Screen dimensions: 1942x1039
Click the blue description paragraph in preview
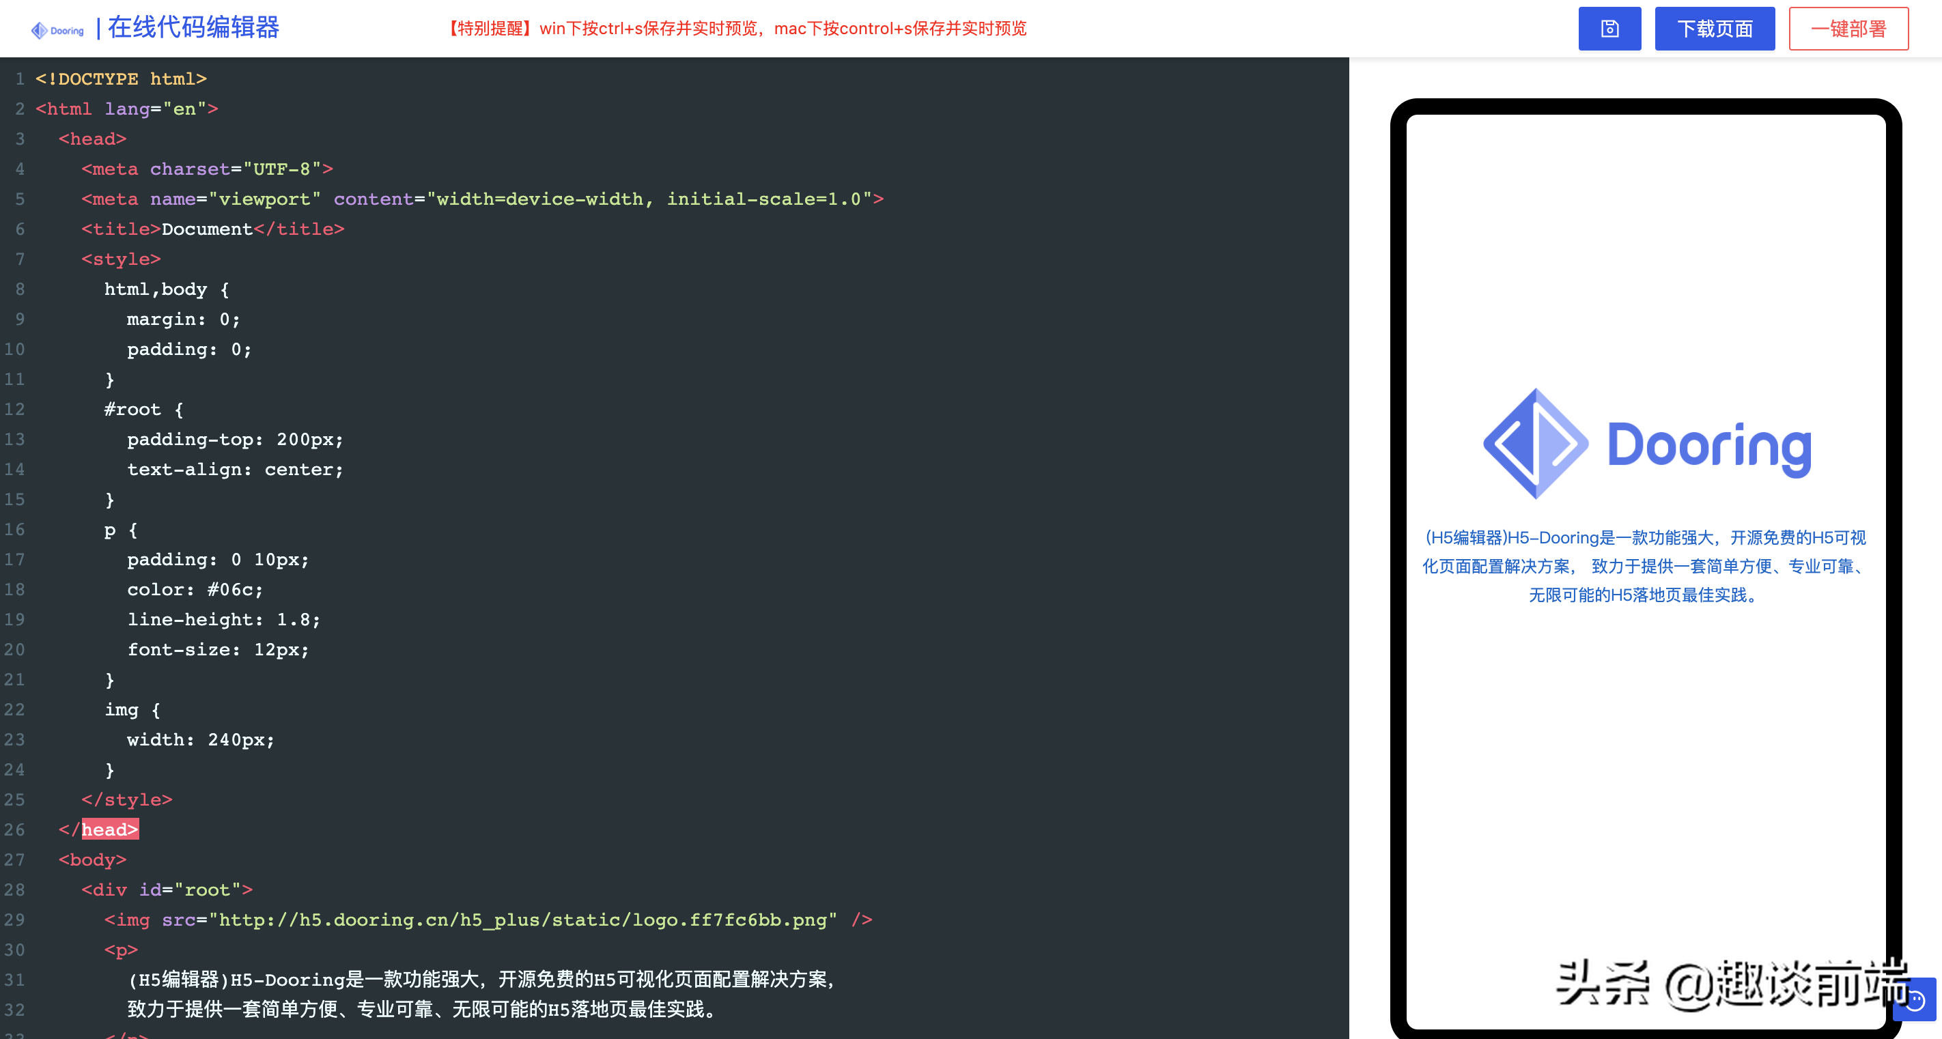pyautogui.click(x=1645, y=567)
